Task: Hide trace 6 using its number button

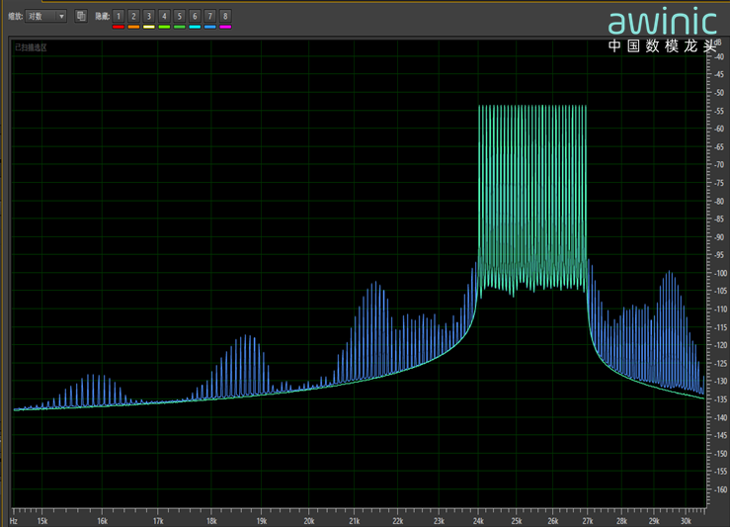Action: click(x=195, y=16)
